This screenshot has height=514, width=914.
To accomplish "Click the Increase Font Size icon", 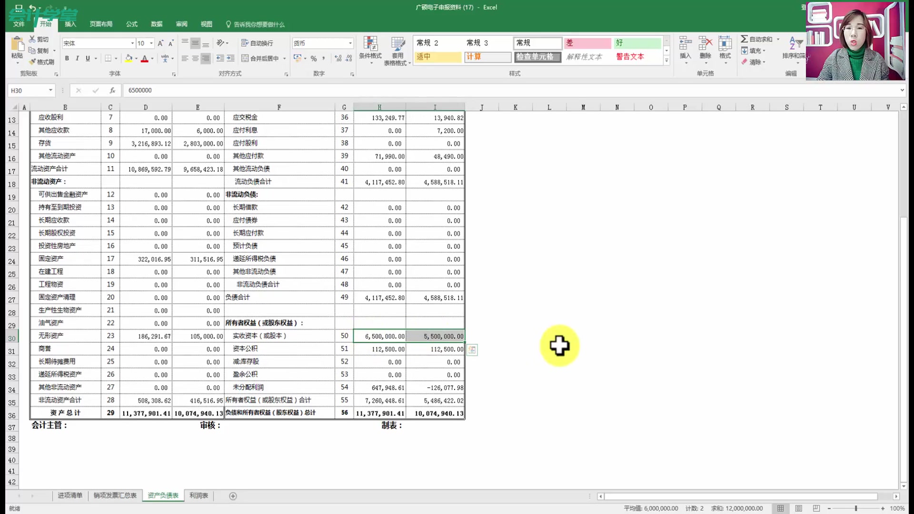I will (x=160, y=43).
